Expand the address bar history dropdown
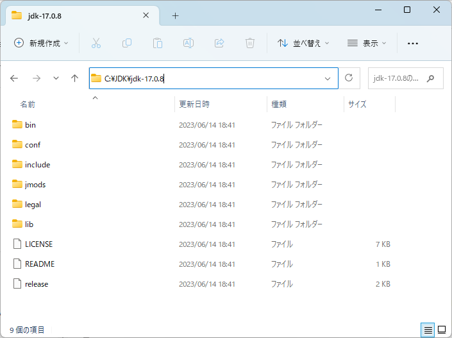The height and width of the screenshot is (338, 452). coord(328,78)
